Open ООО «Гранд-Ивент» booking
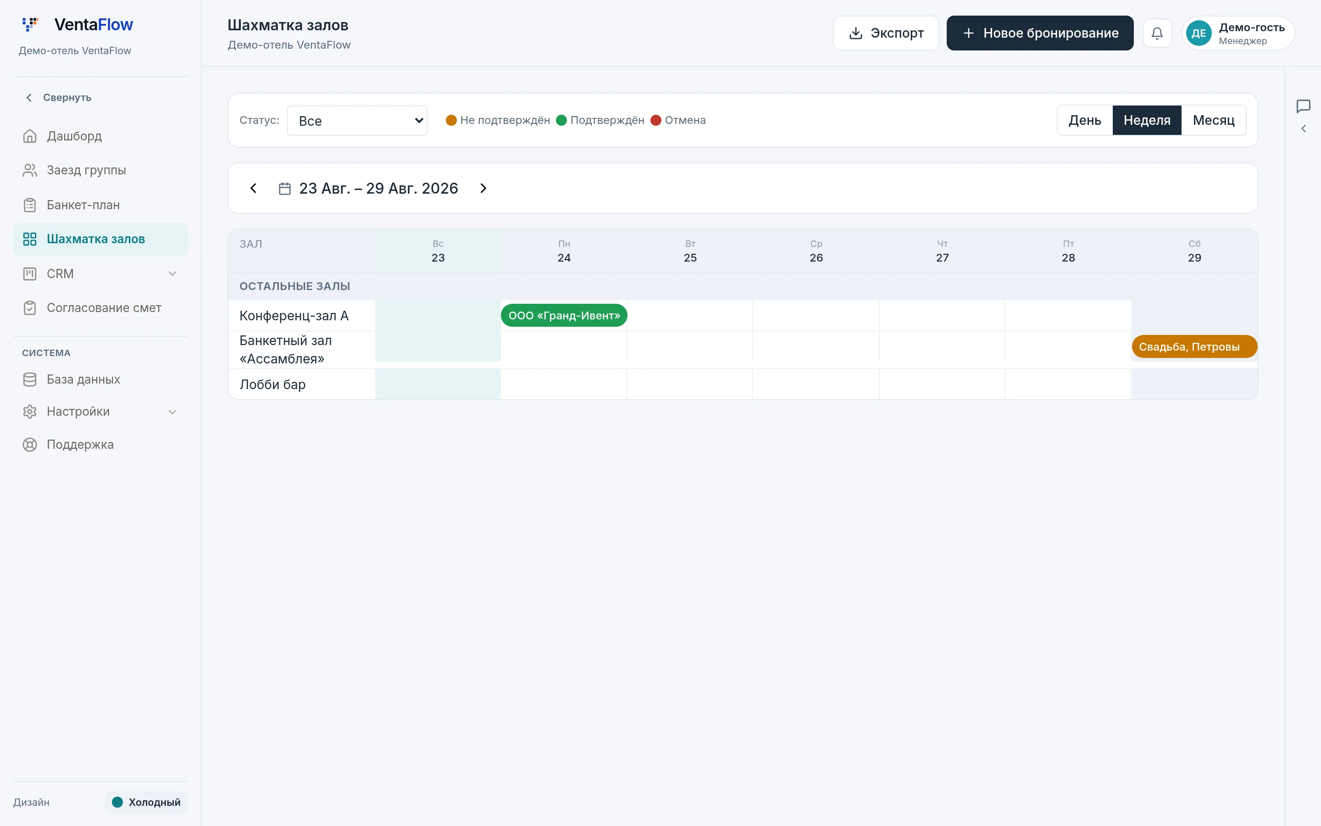This screenshot has width=1321, height=826. point(564,315)
